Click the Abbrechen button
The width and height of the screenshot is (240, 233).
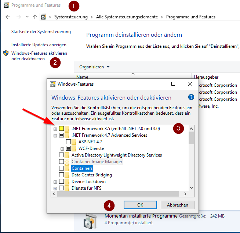178,205
